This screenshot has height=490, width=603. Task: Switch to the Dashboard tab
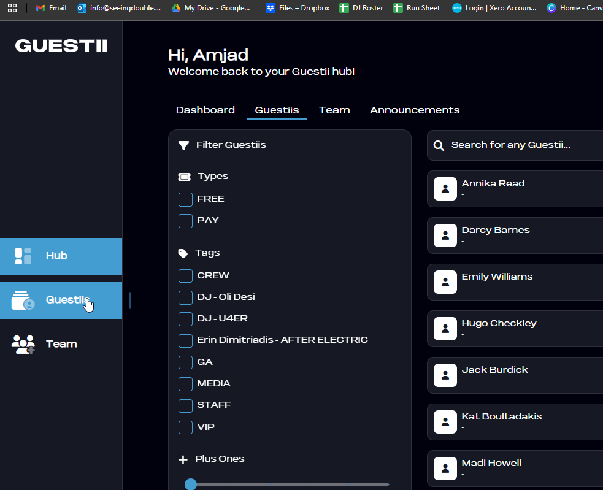pos(205,110)
